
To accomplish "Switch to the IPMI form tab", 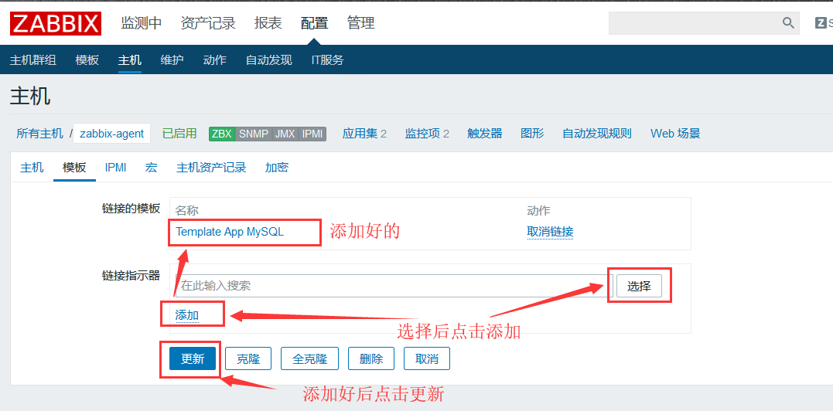I will [x=116, y=168].
